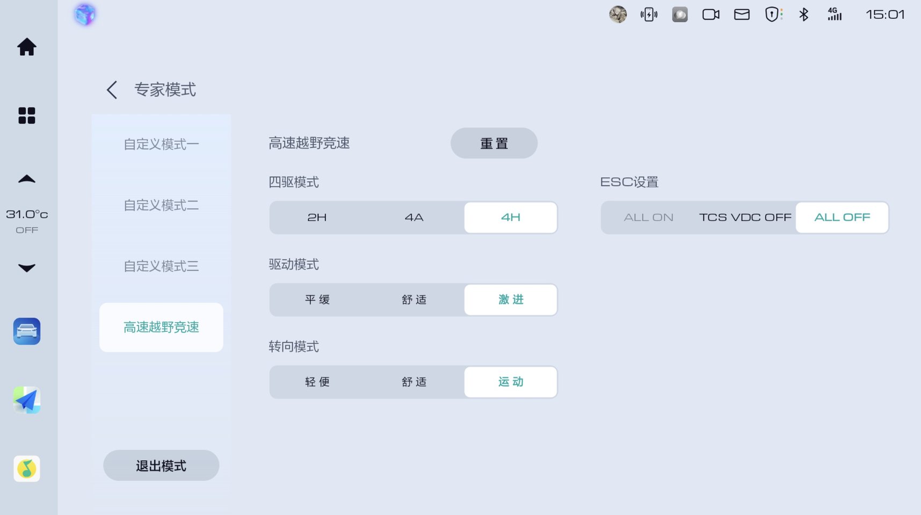Open the music app icon
The width and height of the screenshot is (921, 515).
27,469
